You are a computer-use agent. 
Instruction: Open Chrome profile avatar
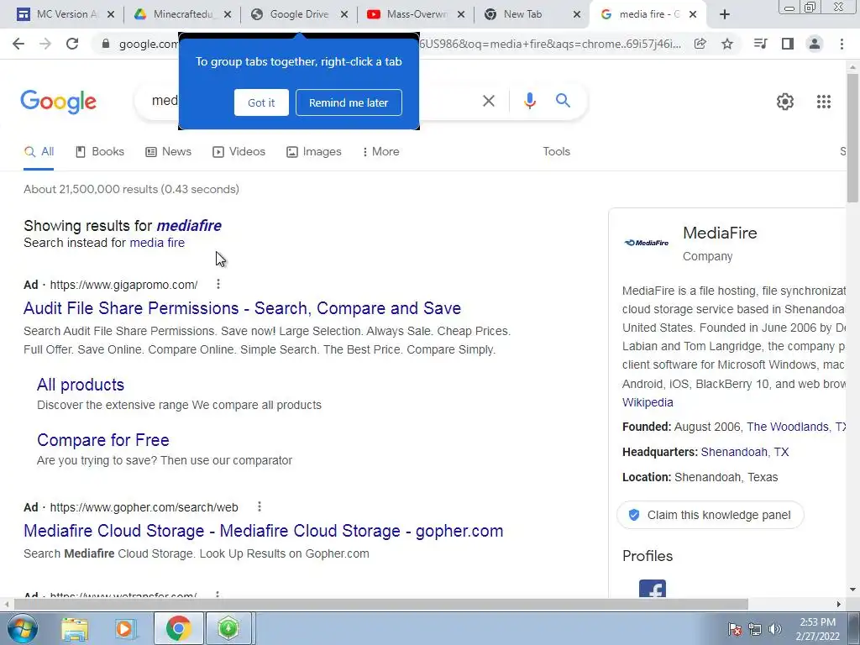[x=815, y=44]
